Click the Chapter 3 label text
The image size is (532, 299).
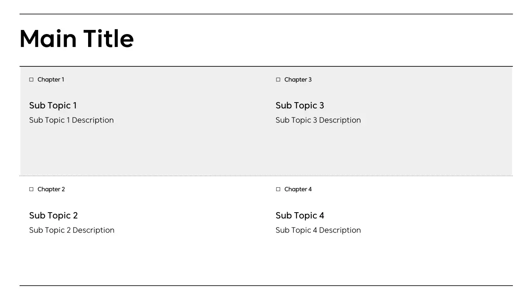pyautogui.click(x=298, y=79)
